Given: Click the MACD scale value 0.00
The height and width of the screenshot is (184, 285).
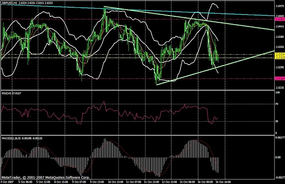Looking at the screenshot, I should point(278,157).
